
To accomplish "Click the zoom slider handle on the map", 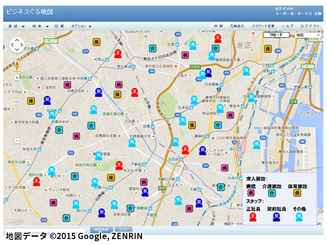I will [x=17, y=100].
